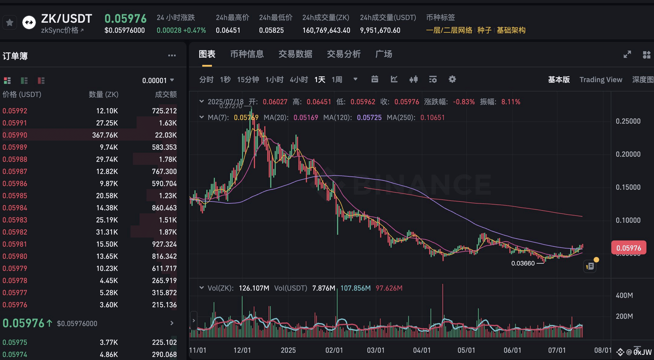Open the order notes icon with yellow dot
Screen dimensions: 654x360
tap(590, 266)
